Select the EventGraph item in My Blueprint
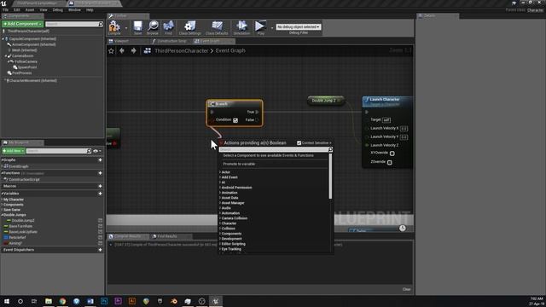 click(18, 167)
